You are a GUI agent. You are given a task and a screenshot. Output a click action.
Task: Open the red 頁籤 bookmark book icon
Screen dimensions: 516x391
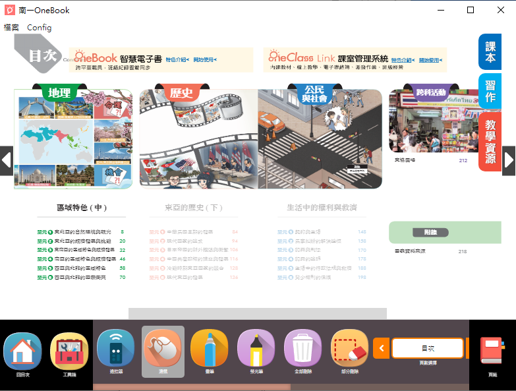(x=492, y=351)
